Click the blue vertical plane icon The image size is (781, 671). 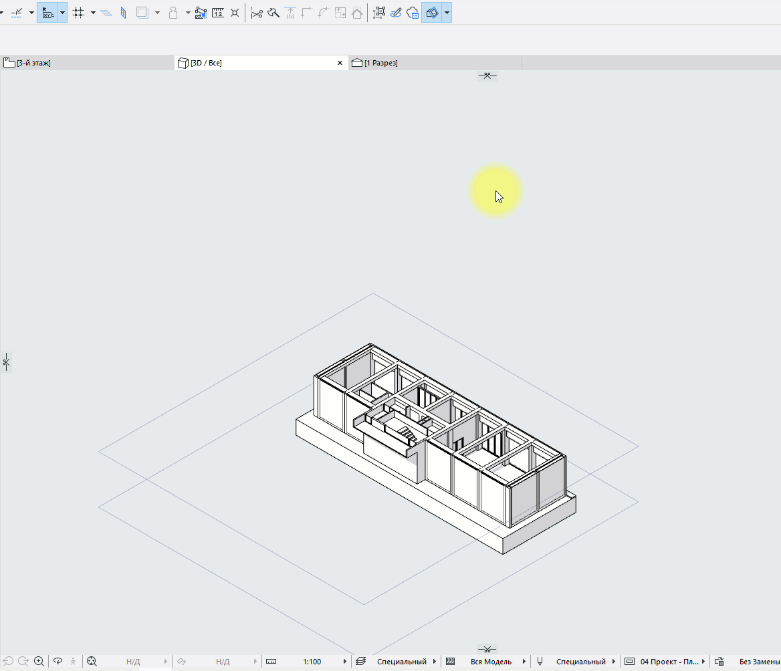(124, 13)
